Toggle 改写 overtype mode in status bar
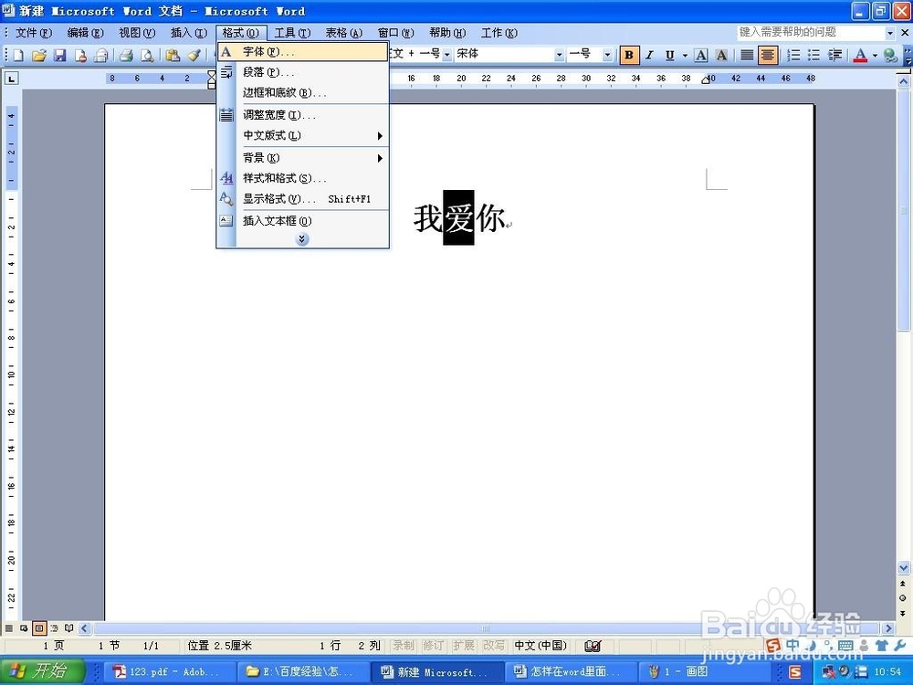913x685 pixels. (x=494, y=645)
